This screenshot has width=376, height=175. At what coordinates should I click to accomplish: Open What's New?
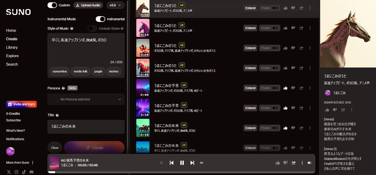coord(15,131)
